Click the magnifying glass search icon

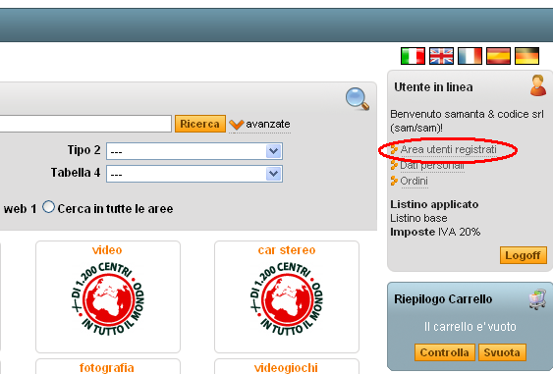[358, 99]
